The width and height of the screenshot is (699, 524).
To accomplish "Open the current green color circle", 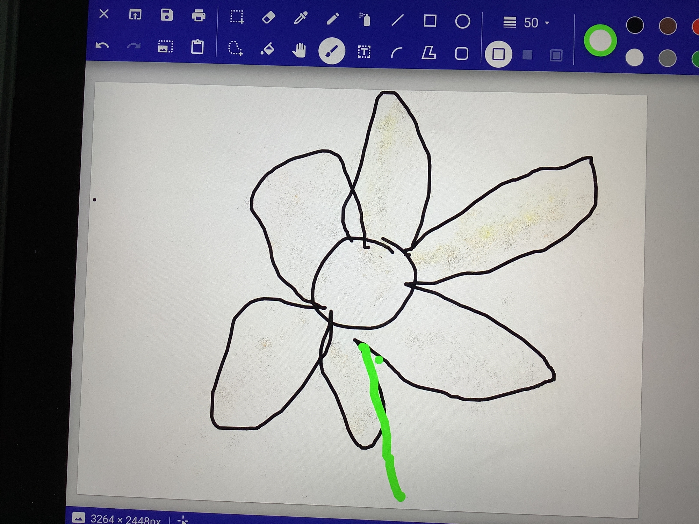I will (x=600, y=40).
